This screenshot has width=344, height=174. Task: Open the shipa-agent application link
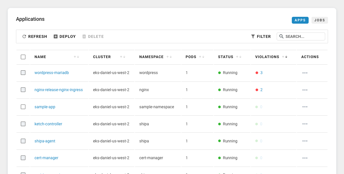[x=45, y=141]
